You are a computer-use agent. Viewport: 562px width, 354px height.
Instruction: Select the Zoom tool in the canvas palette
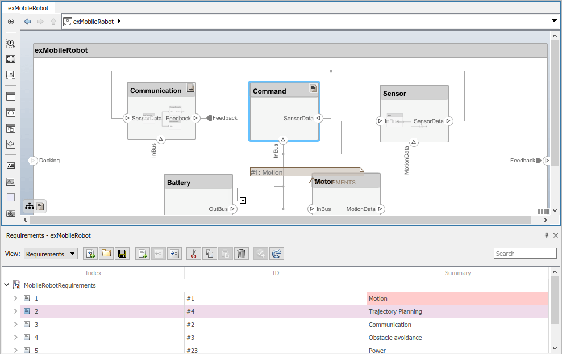(x=11, y=43)
